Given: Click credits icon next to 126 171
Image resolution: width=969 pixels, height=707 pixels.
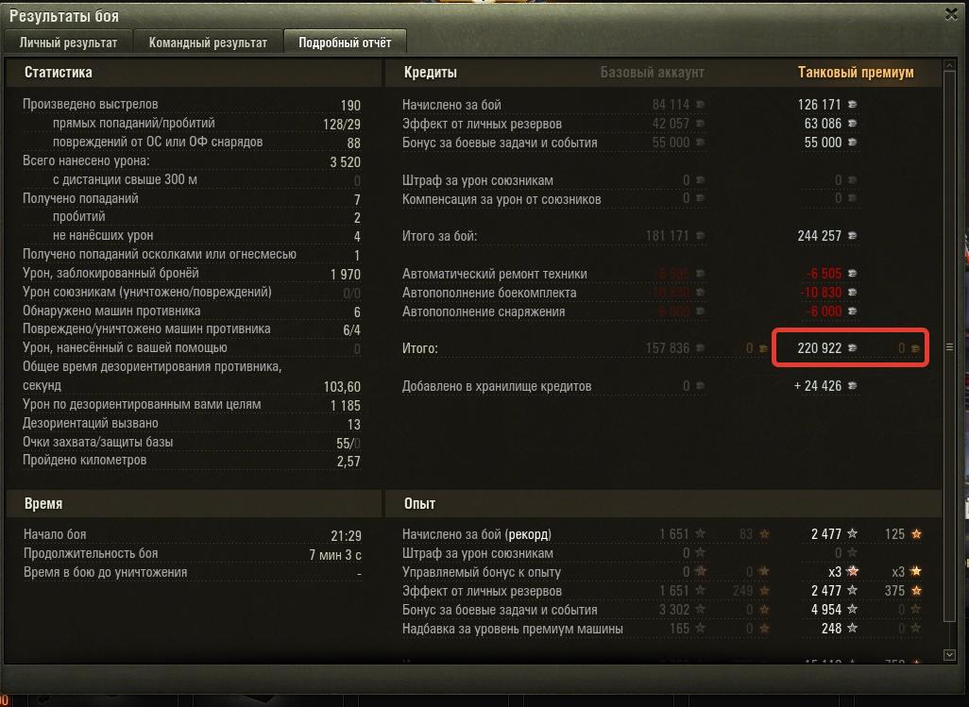Looking at the screenshot, I should point(852,105).
